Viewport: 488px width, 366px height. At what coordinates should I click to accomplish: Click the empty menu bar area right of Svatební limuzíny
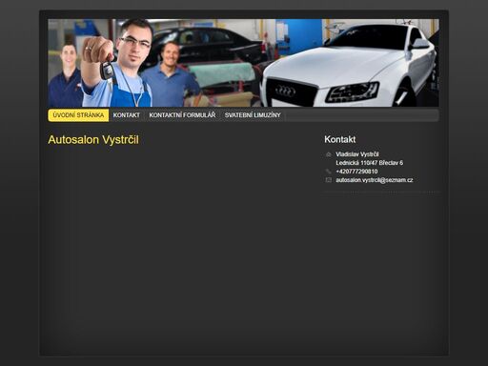click(x=362, y=115)
